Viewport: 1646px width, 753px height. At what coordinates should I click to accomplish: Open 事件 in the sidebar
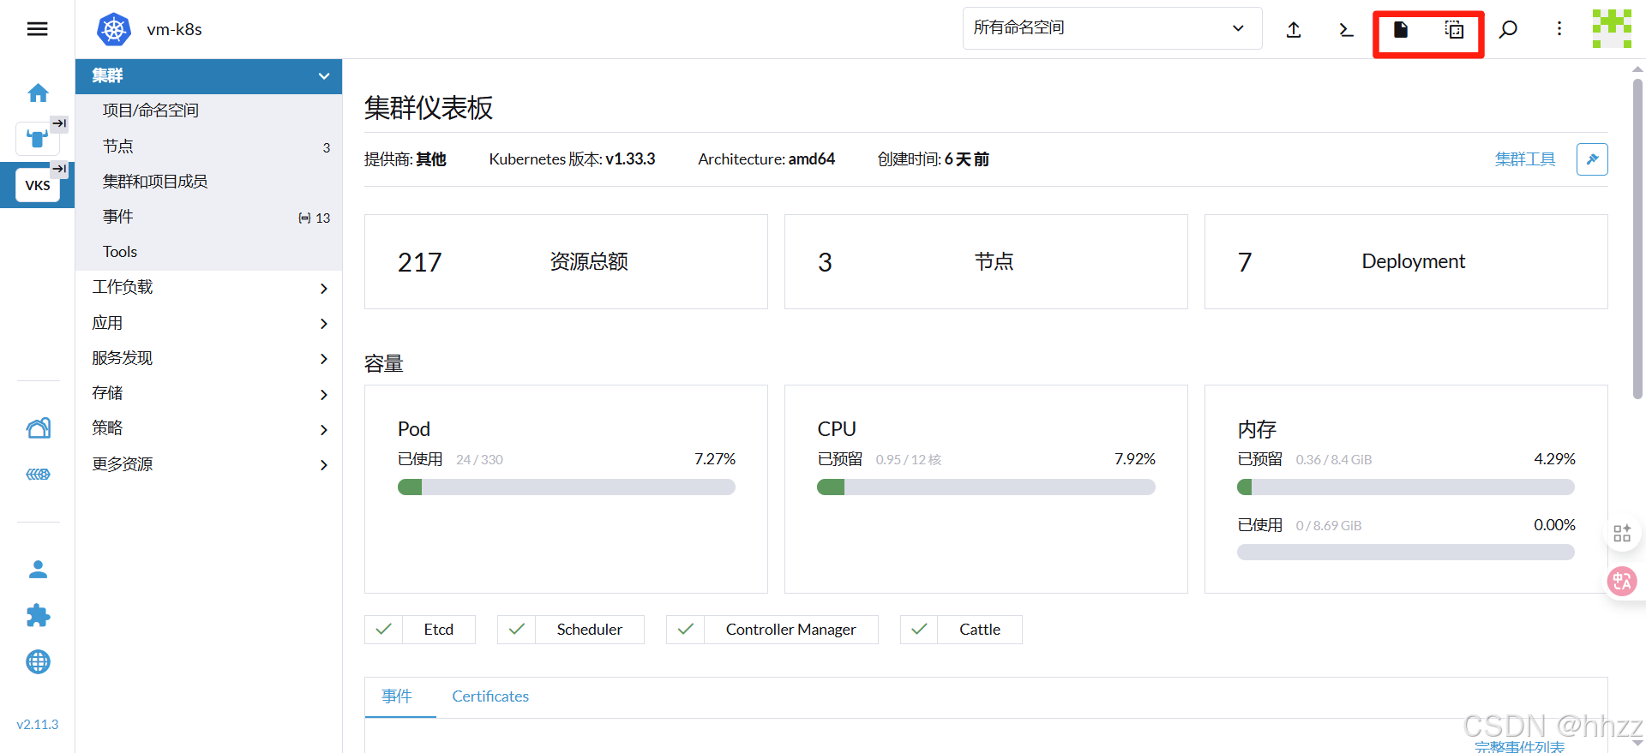[x=208, y=217]
